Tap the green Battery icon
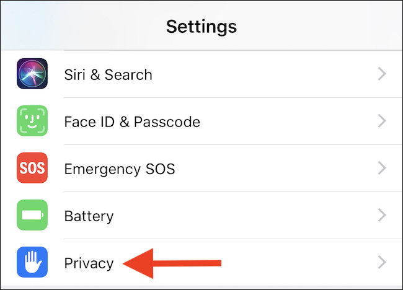This screenshot has height=290, width=403. tap(32, 216)
